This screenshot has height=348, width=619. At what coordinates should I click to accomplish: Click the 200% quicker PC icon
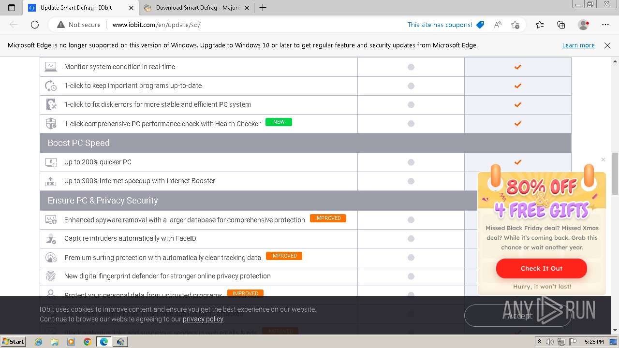[51, 162]
